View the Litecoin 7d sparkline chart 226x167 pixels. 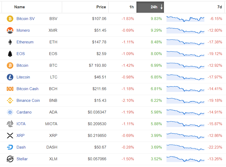[x=185, y=77]
